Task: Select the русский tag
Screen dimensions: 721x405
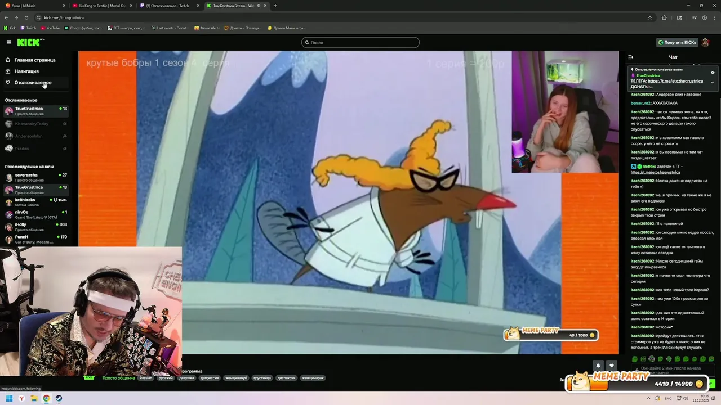Action: [x=166, y=378]
